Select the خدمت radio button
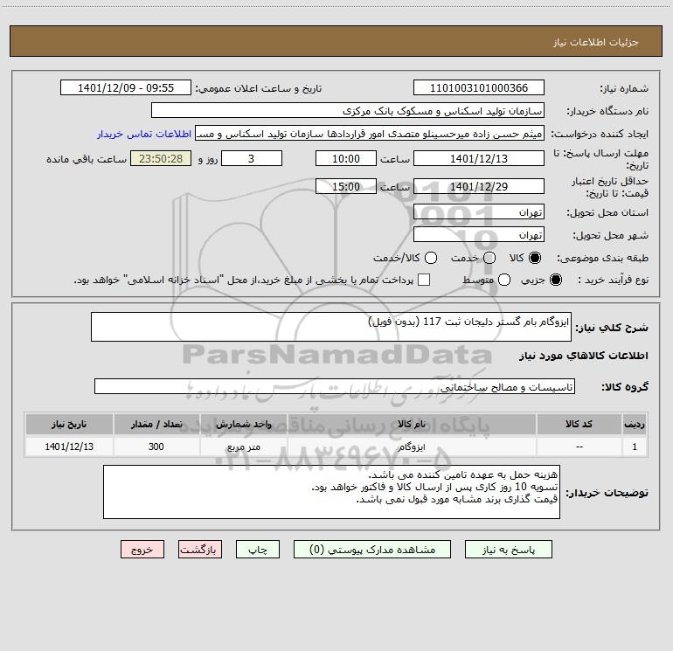Image resolution: width=673 pixels, height=651 pixels. 489,258
